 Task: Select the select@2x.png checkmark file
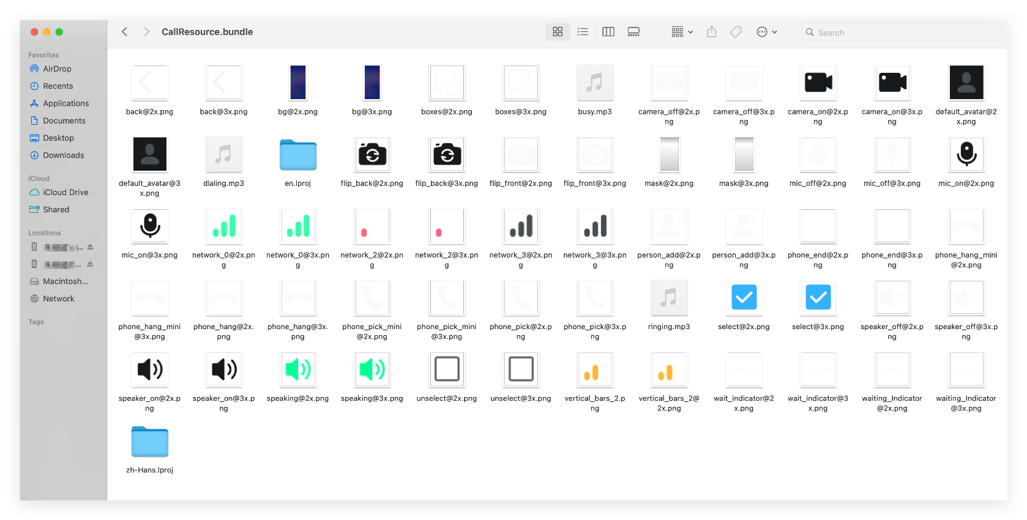coord(744,298)
